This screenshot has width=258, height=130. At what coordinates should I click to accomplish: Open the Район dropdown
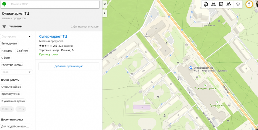tap(16, 72)
